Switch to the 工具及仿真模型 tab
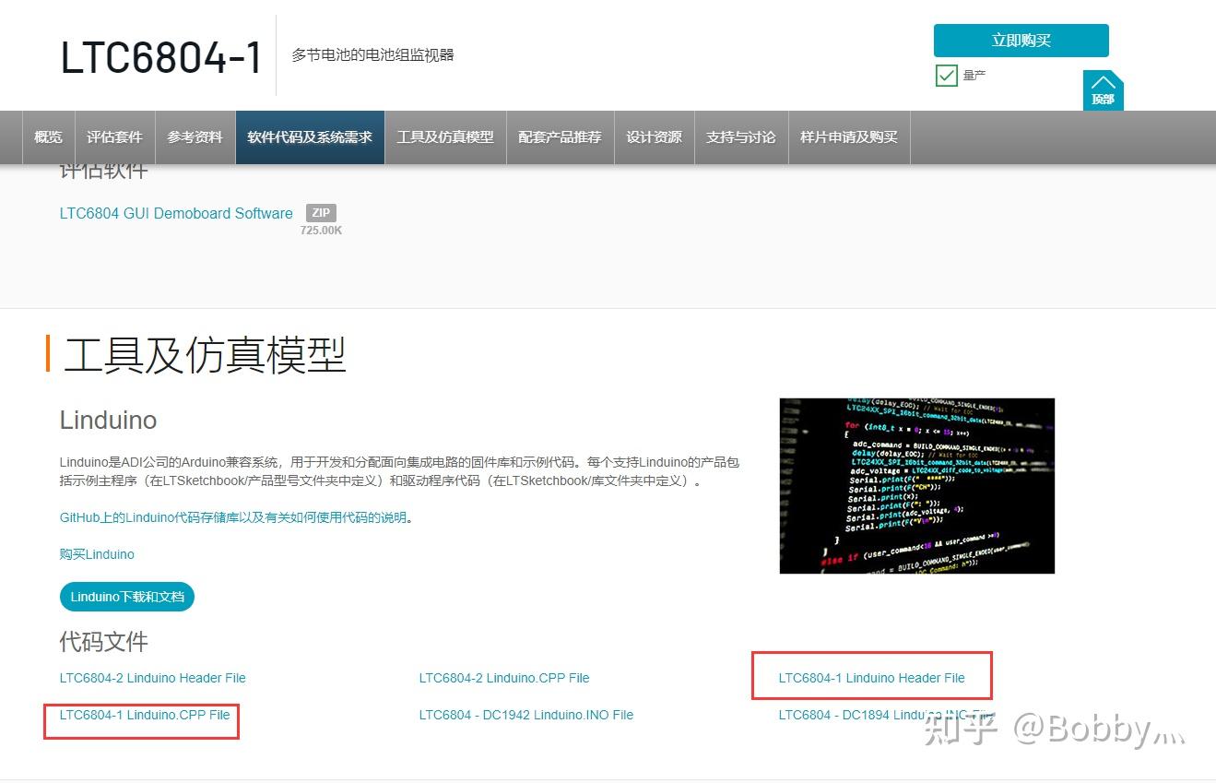This screenshot has width=1216, height=783. click(445, 136)
